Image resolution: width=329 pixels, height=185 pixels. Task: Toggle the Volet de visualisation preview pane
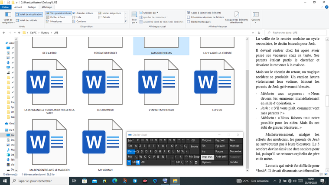click(x=29, y=14)
